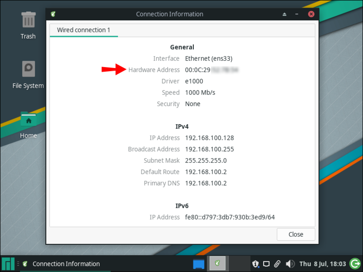Image resolution: width=363 pixels, height=272 pixels.
Task: Switch to the Wired connection 1 tab
Action: coord(84,30)
